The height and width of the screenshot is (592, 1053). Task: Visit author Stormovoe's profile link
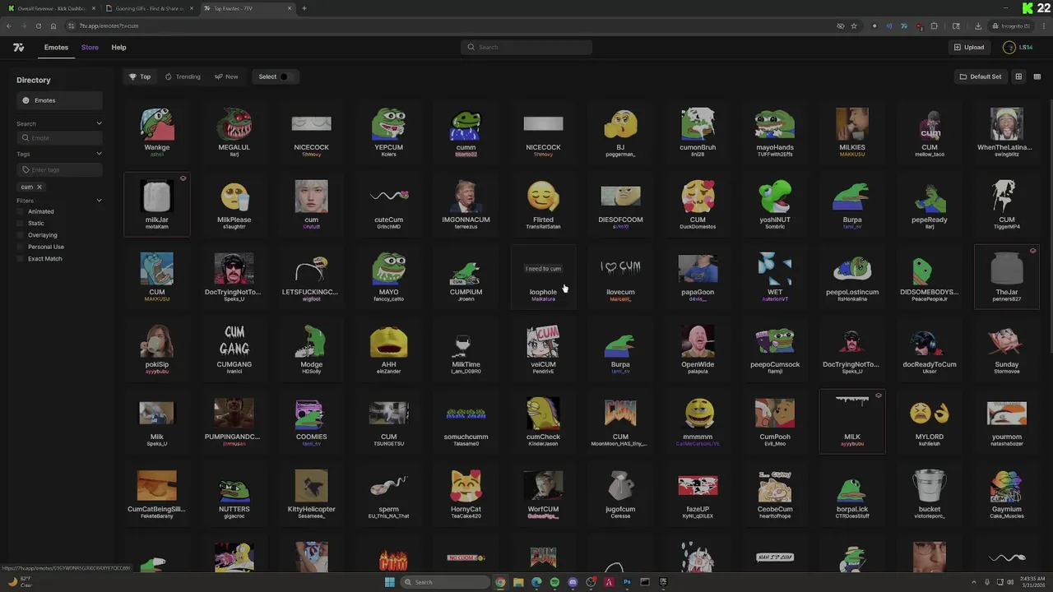coord(1007,372)
